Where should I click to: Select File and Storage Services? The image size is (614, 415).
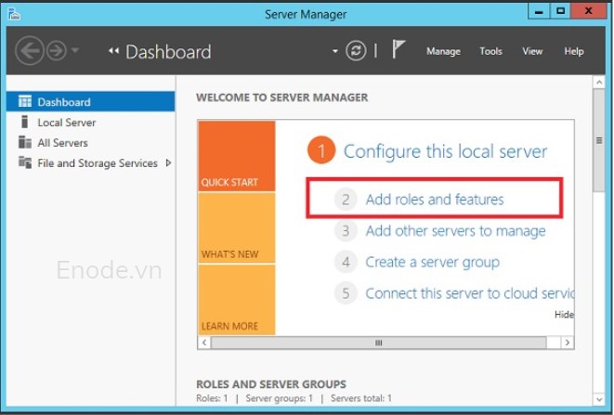point(97,163)
